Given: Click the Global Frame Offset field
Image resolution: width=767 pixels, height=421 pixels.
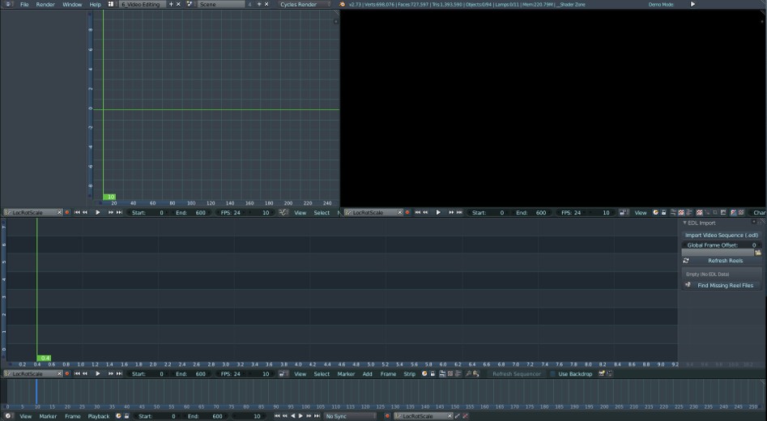Looking at the screenshot, I should [720, 245].
